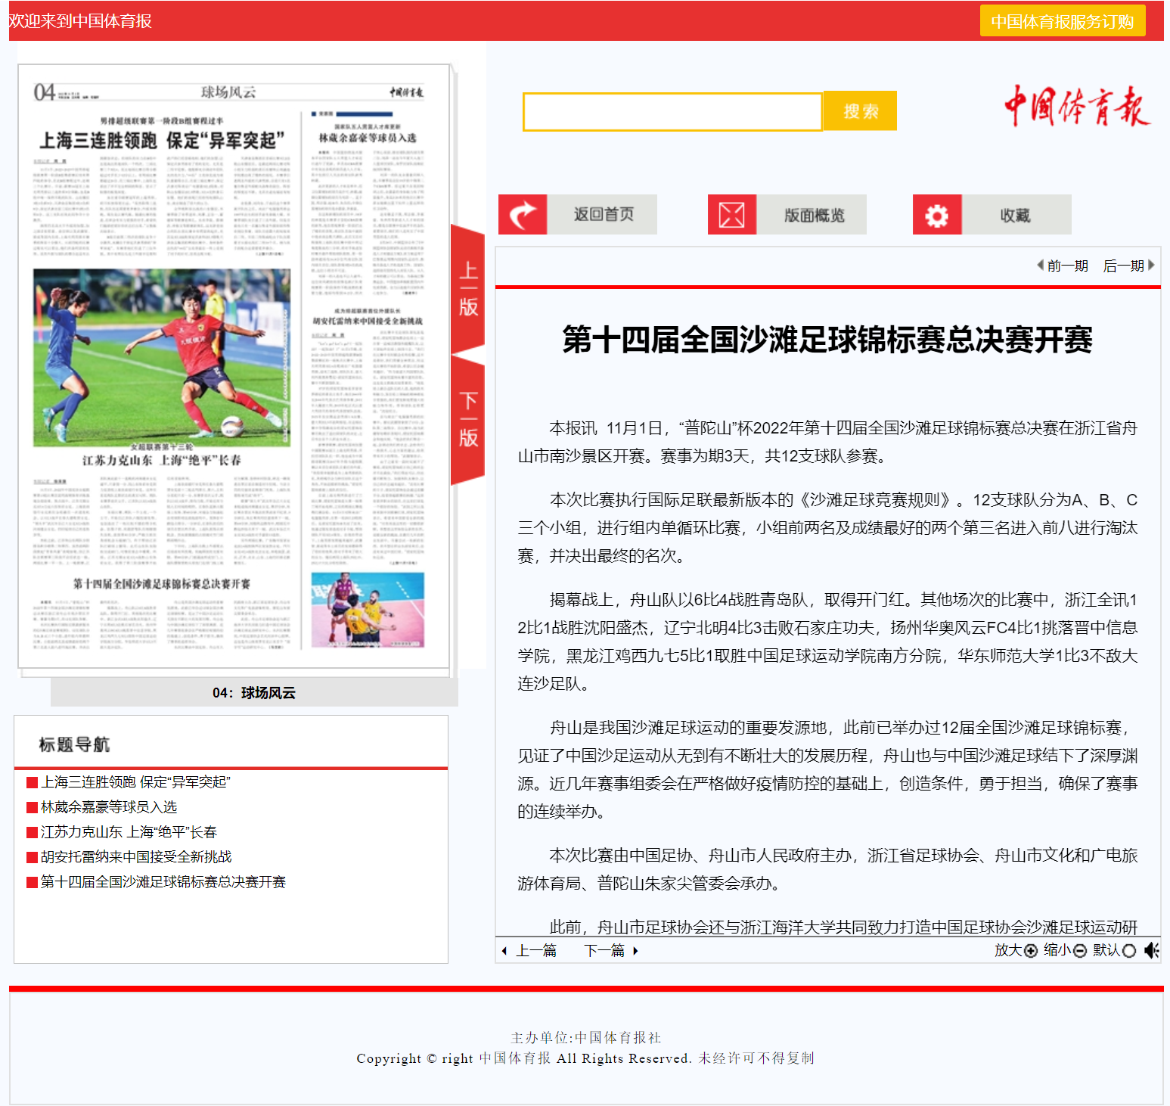
Task: Click the zoom-out 缩小 minus icon
Action: pyautogui.click(x=1080, y=951)
